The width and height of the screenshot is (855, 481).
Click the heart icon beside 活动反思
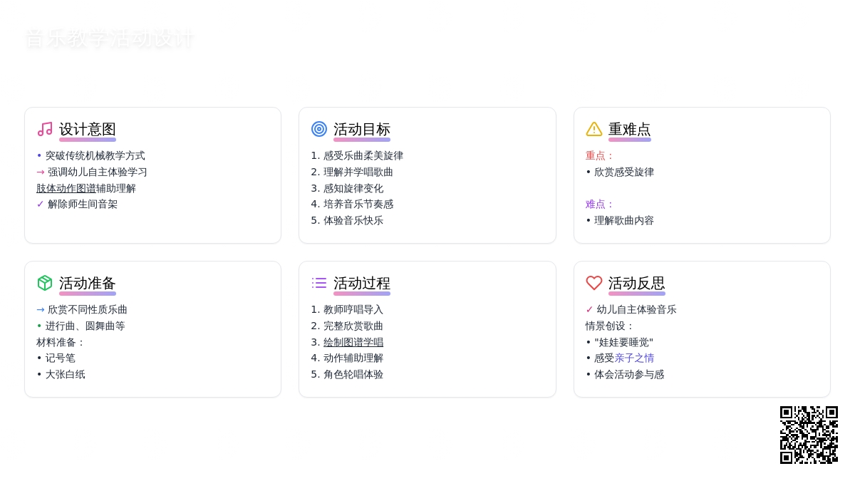pos(594,283)
